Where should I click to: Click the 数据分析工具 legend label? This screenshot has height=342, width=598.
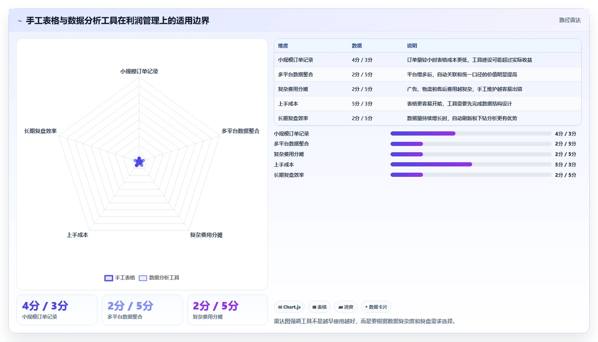pos(164,278)
